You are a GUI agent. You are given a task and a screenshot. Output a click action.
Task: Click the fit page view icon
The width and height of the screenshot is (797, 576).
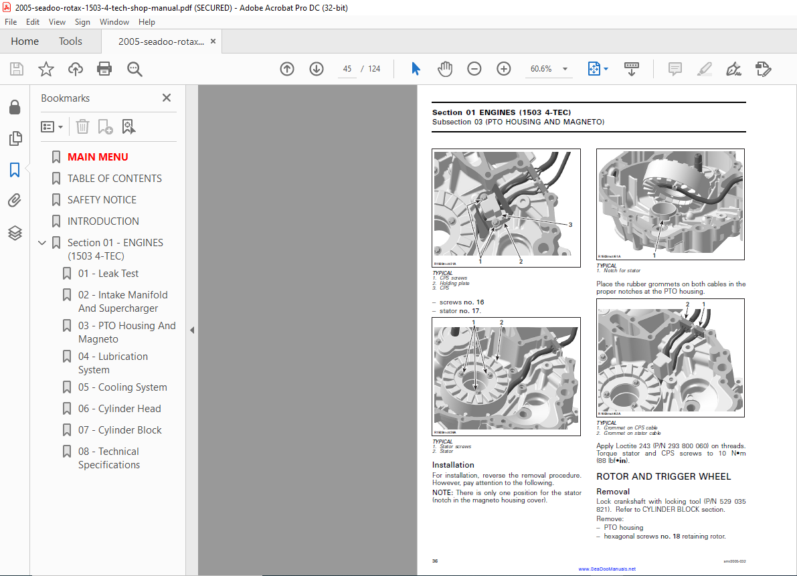click(x=594, y=68)
